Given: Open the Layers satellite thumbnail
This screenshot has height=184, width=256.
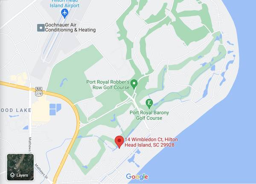Looking at the screenshot, I should (20, 167).
